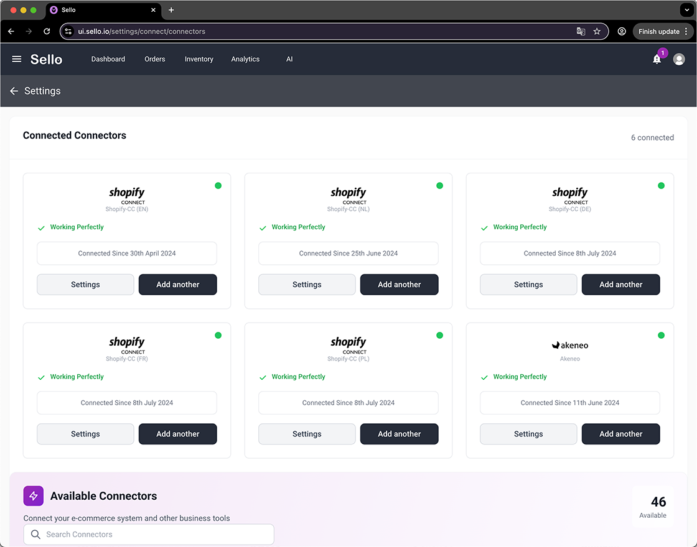Click inside the Search Connectors field
The width and height of the screenshot is (697, 547).
149,534
